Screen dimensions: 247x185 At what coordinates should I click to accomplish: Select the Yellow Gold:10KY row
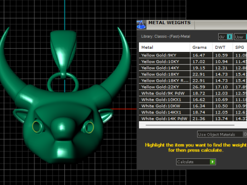click(193, 62)
